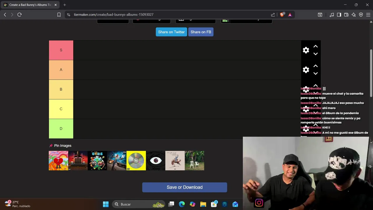Reload the tiermaker page
The height and width of the screenshot is (210, 373).
[x=20, y=15]
